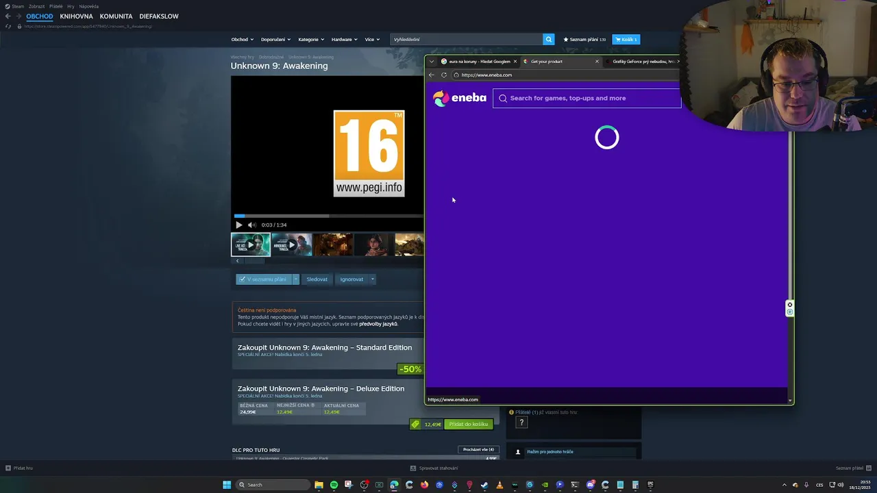Open Firefox from taskbar
Screen dimensions: 877x493
pos(424,485)
